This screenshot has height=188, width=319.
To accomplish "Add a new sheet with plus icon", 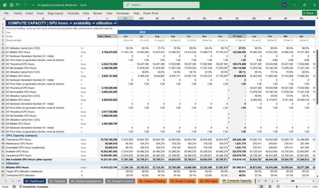I will [x=265, y=181].
